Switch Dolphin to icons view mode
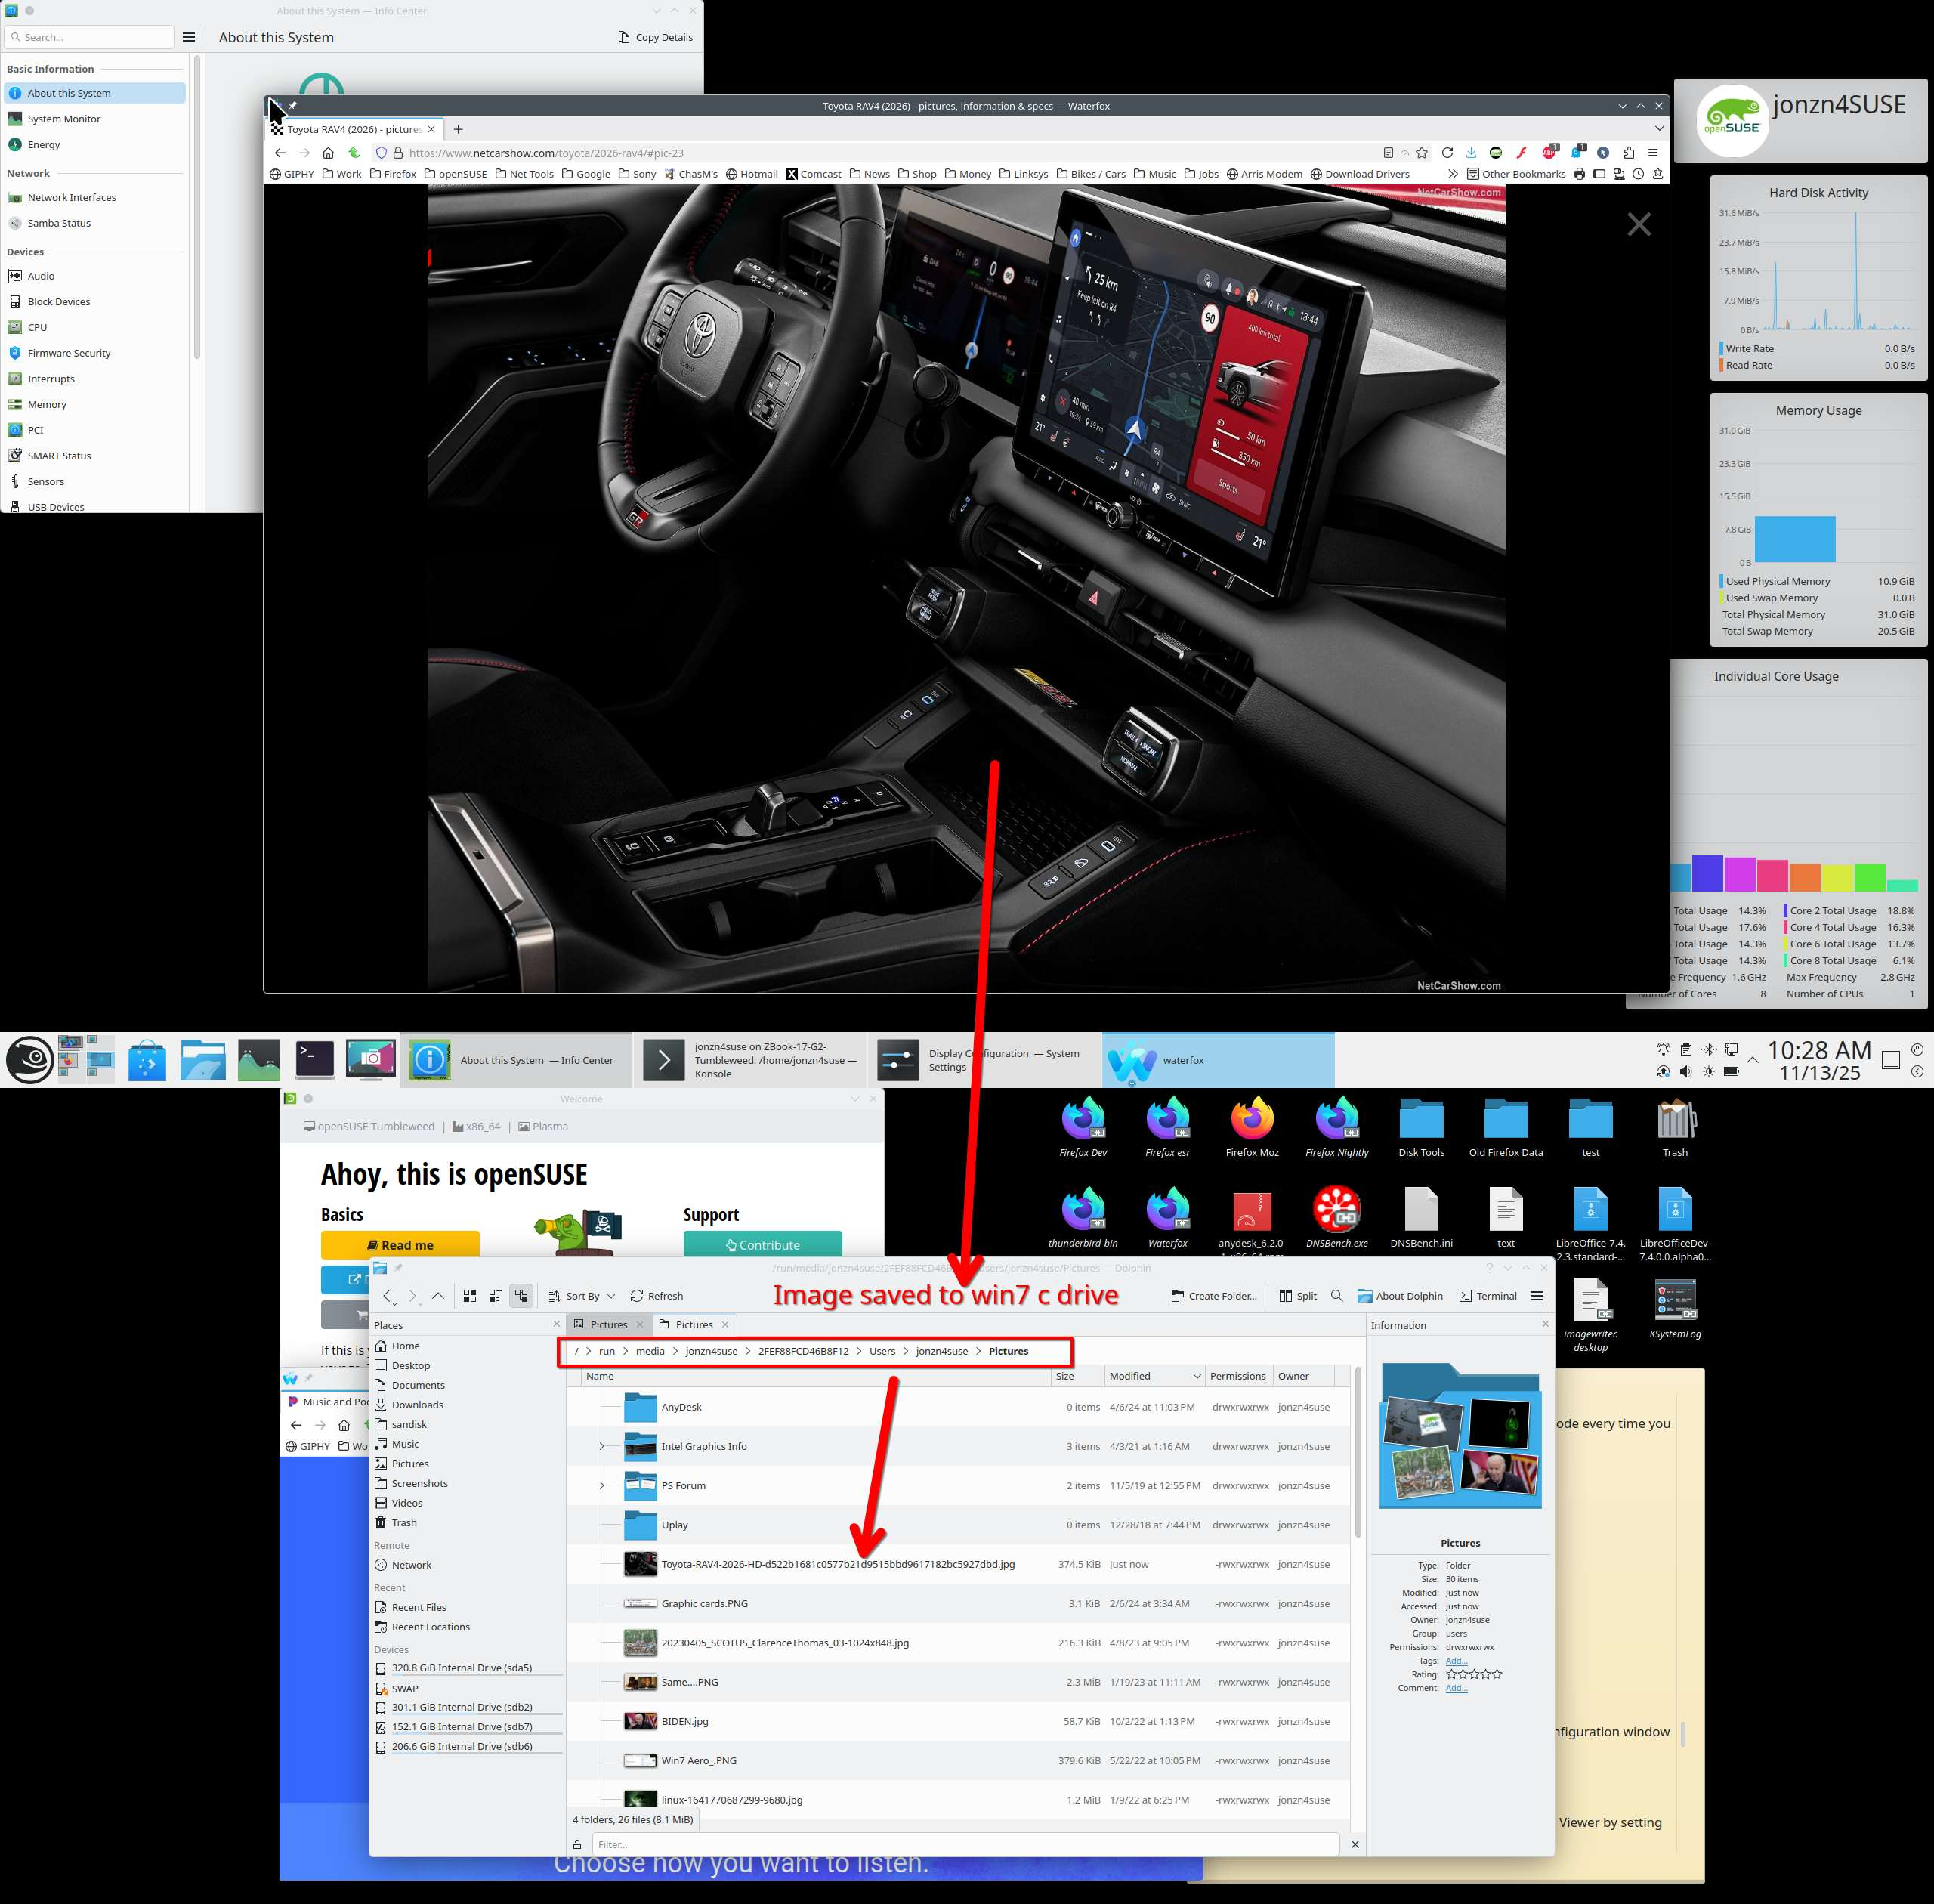 pos(470,1296)
